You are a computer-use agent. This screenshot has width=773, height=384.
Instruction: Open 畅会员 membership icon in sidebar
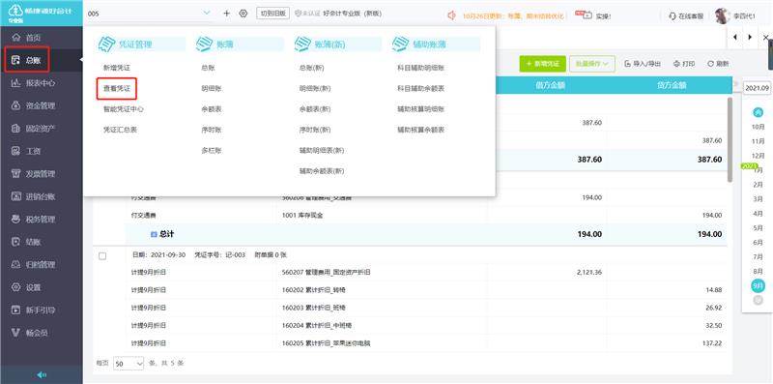pyautogui.click(x=15, y=333)
